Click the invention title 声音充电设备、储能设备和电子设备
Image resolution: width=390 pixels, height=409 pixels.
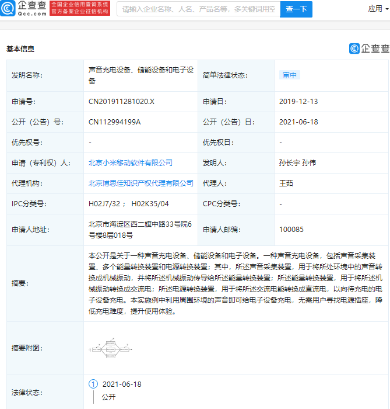click(x=140, y=75)
